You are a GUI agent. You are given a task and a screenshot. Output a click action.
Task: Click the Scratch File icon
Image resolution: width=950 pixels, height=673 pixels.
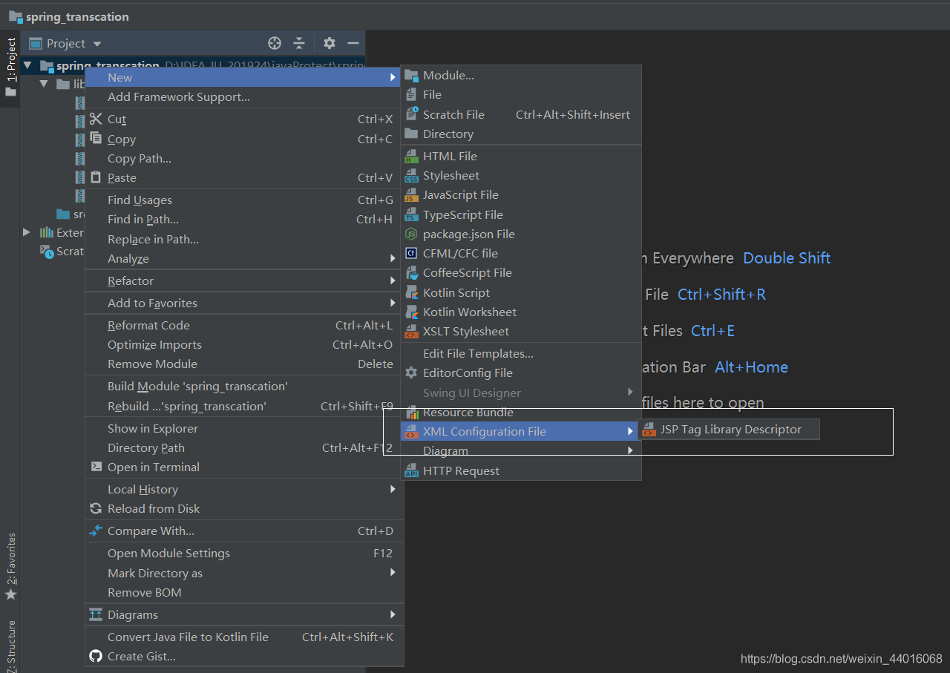click(411, 114)
